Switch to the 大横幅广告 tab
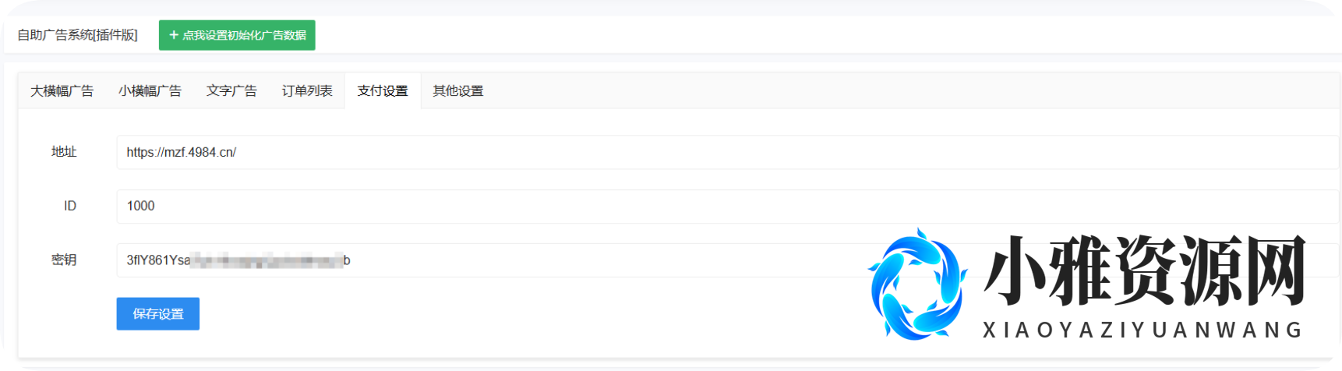Screen dimensions: 1342x371 62,91
